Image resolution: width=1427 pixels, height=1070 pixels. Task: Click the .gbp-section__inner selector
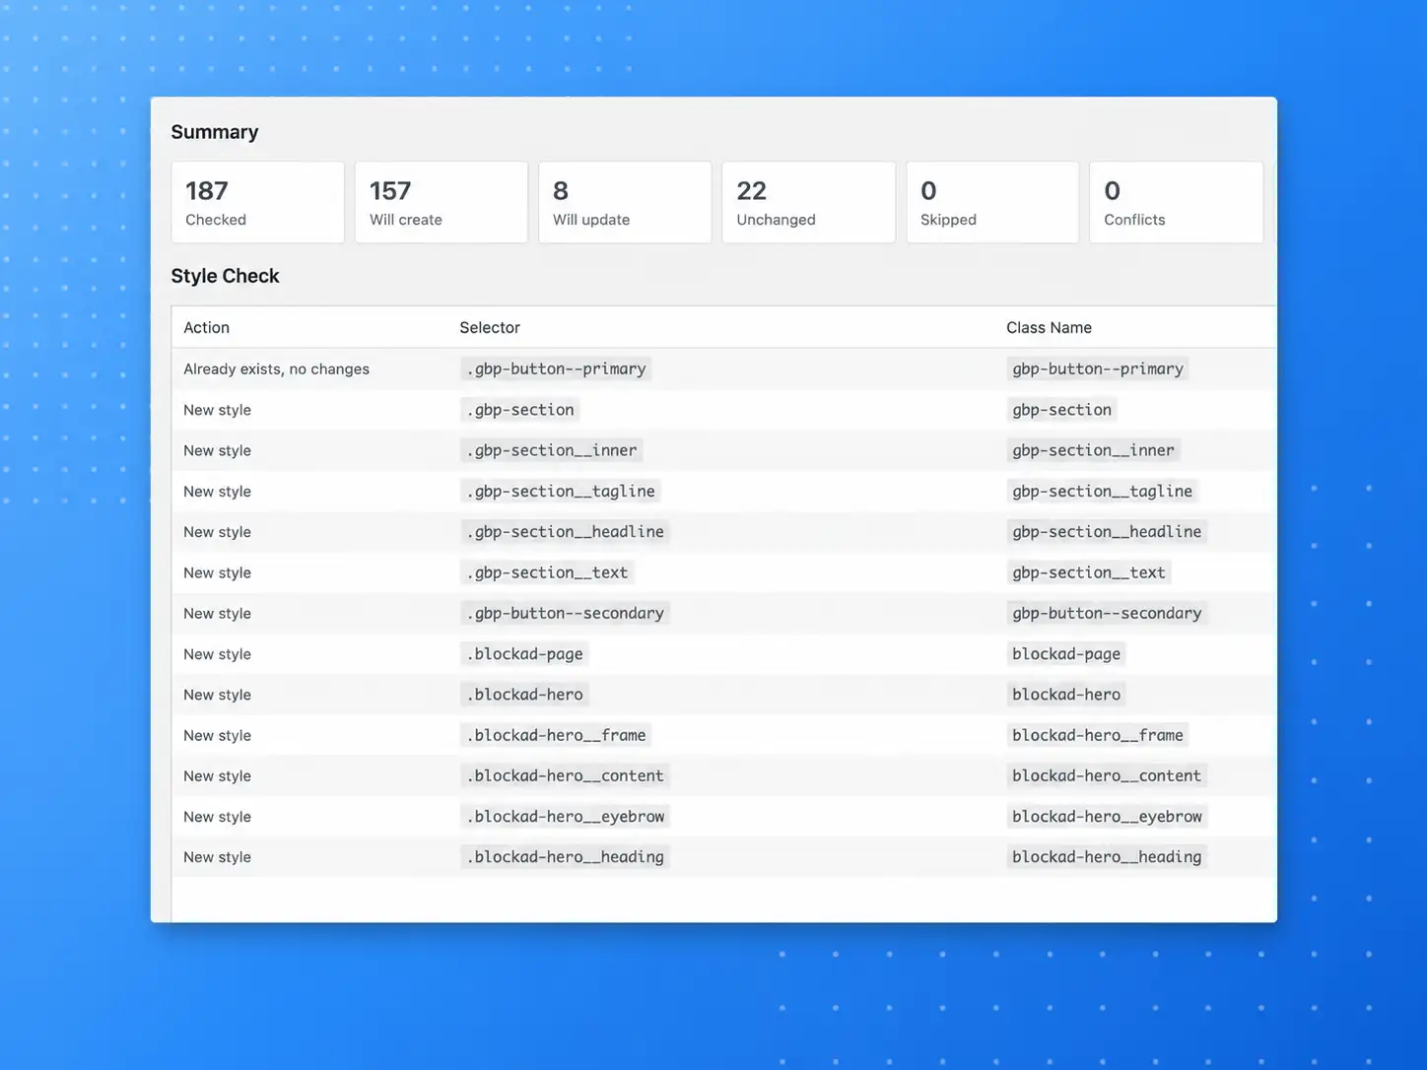click(x=552, y=450)
